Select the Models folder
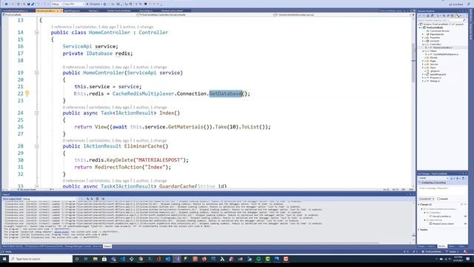Image resolution: width=474 pixels, height=267 pixels. pyautogui.click(x=433, y=58)
